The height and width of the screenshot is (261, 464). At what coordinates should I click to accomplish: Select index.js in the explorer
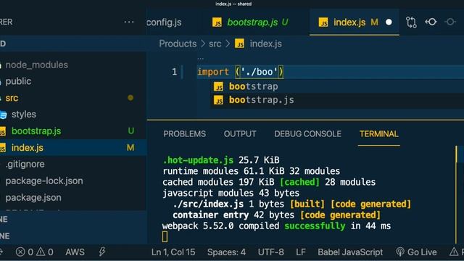(x=28, y=148)
